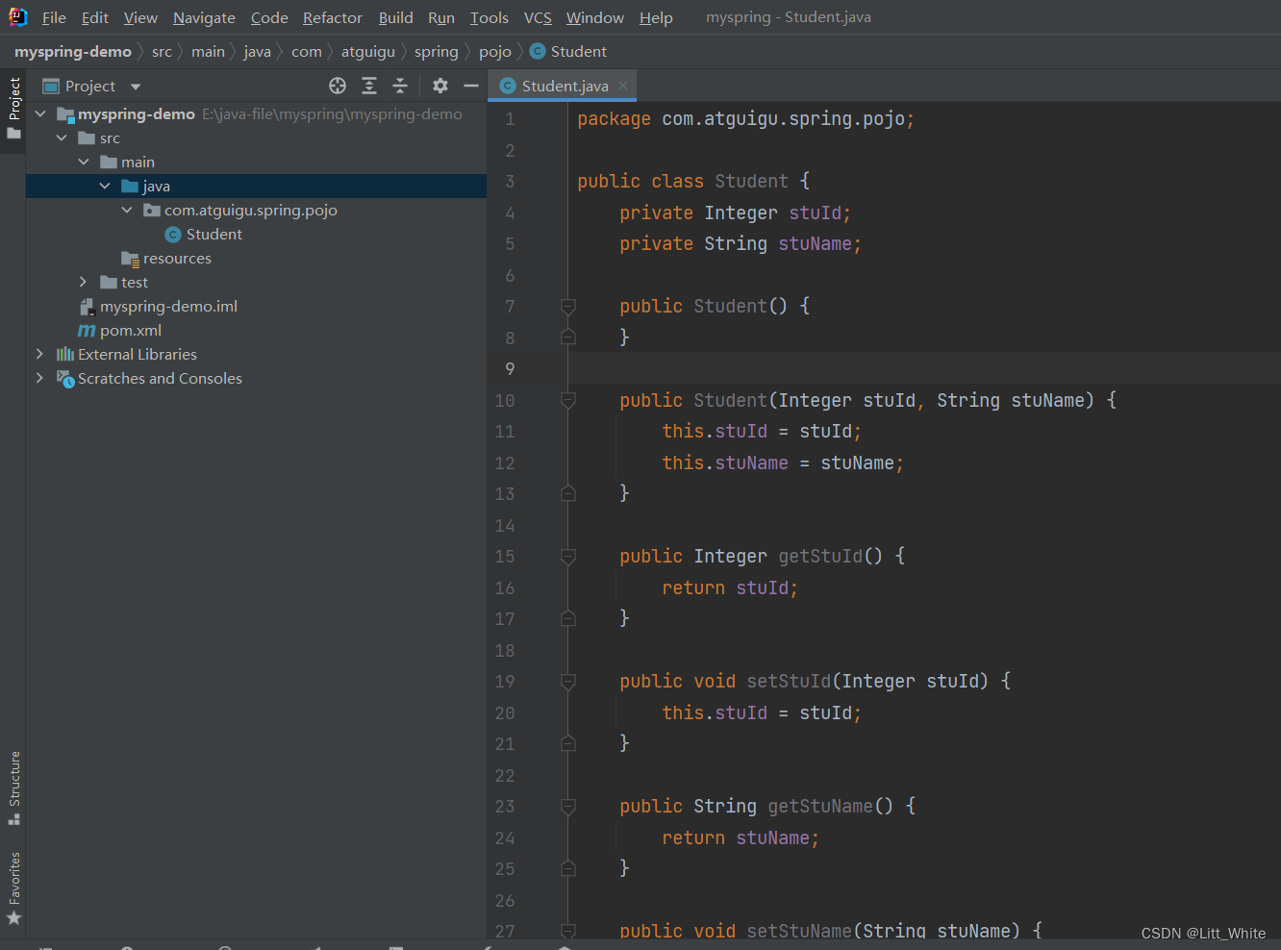Toggle fold marker on line 10 constructor
The height and width of the screenshot is (950, 1281).
568,401
